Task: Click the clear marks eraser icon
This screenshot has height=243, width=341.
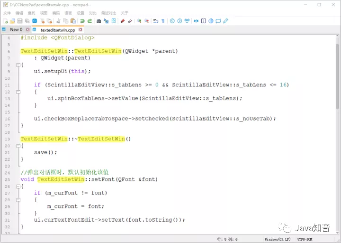Action: point(130,21)
